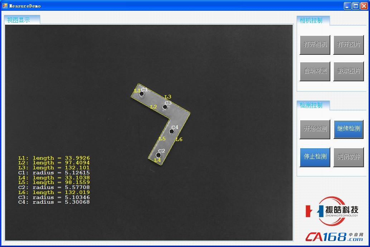Viewport: 370px width, 247px height.
Task: Click 截取图片 to capture the image
Action: (349, 71)
